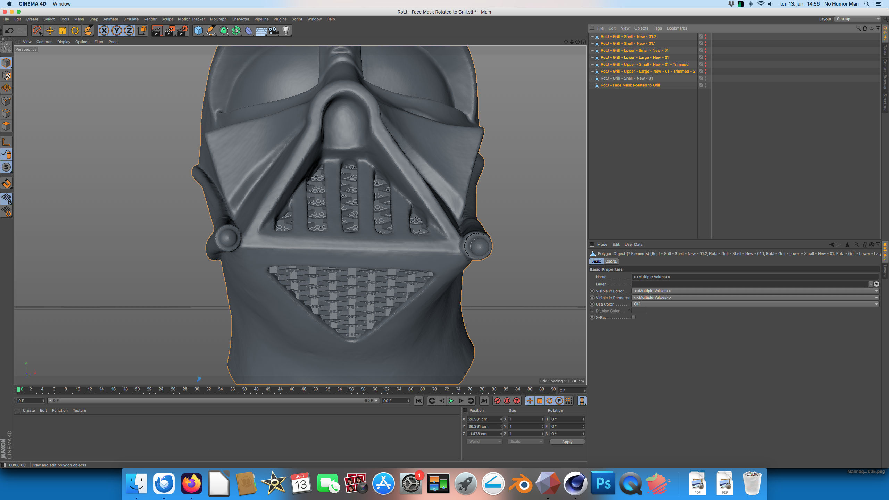
Task: Click the Apply coordinates button
Action: [x=567, y=442]
